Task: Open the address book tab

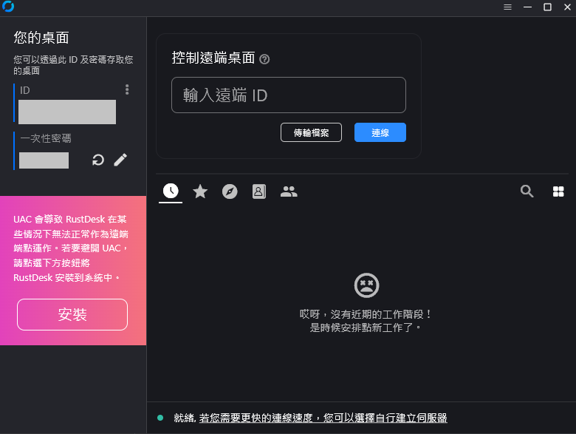Action: 259,191
